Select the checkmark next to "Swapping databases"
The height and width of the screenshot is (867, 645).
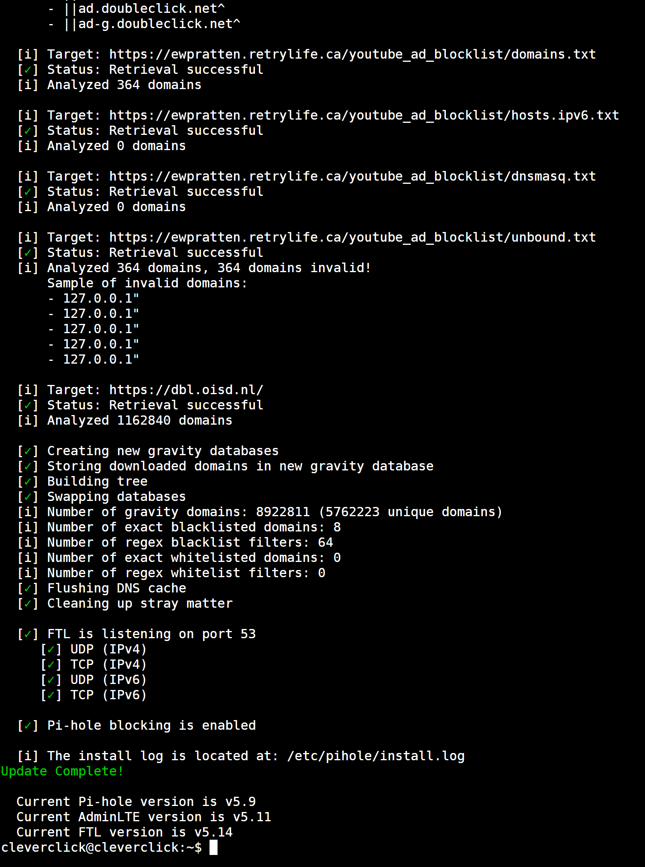click(x=28, y=497)
